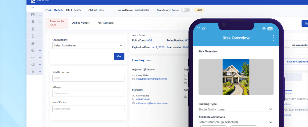Click the Go button
This screenshot has width=308, height=127.
pyautogui.click(x=119, y=56)
